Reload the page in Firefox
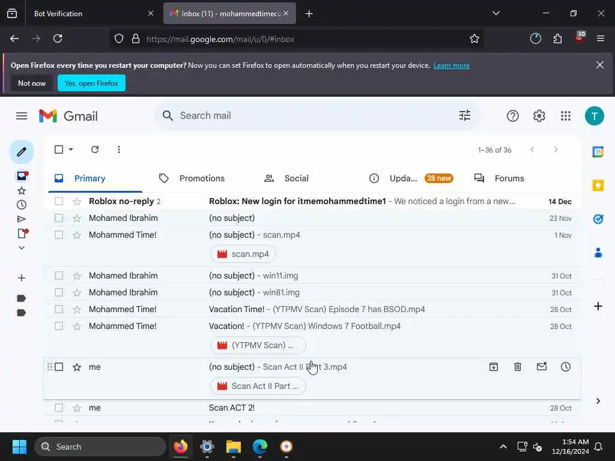This screenshot has height=461, width=615. (x=58, y=38)
